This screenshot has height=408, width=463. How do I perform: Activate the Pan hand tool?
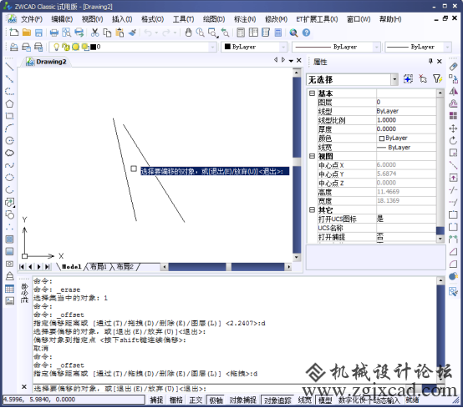click(188, 33)
